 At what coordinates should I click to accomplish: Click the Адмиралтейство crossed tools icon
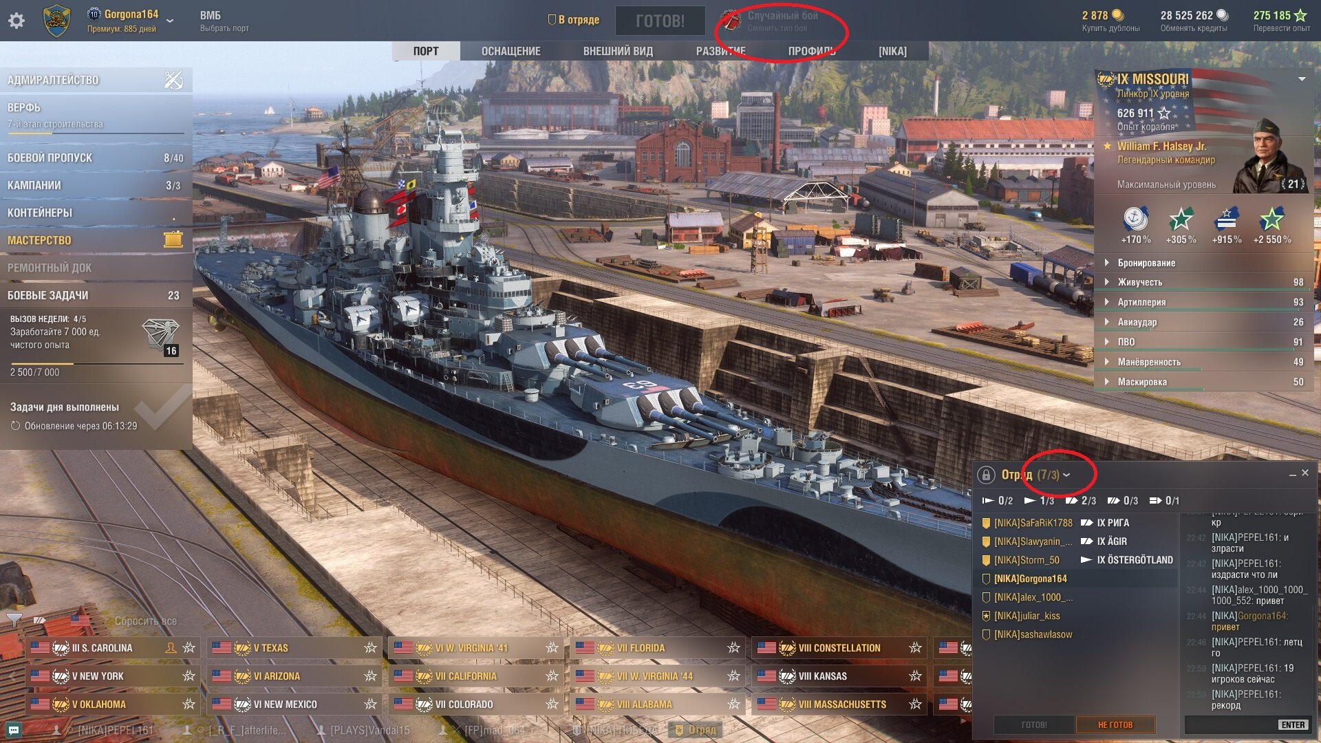point(173,80)
